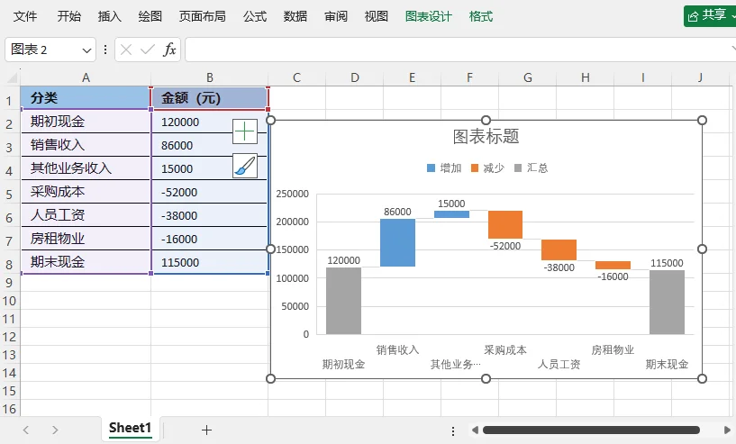Click the cell with value 115000
This screenshot has height=444, width=736.
coord(209,262)
